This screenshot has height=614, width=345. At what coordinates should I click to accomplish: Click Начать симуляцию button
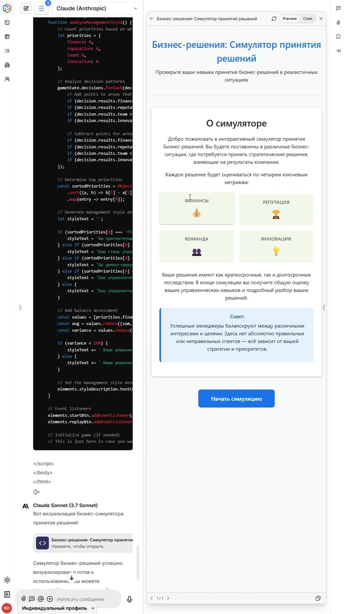point(236,399)
